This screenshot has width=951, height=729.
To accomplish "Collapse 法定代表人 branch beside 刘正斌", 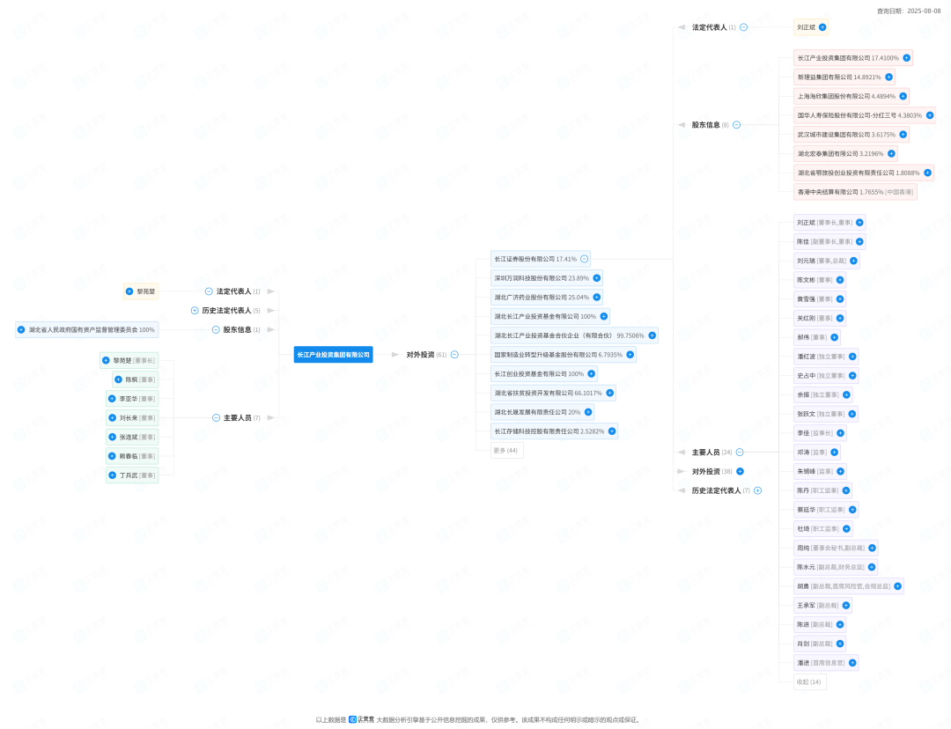I will click(x=743, y=27).
